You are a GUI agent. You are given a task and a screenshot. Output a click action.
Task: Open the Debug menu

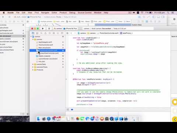point(72,13)
